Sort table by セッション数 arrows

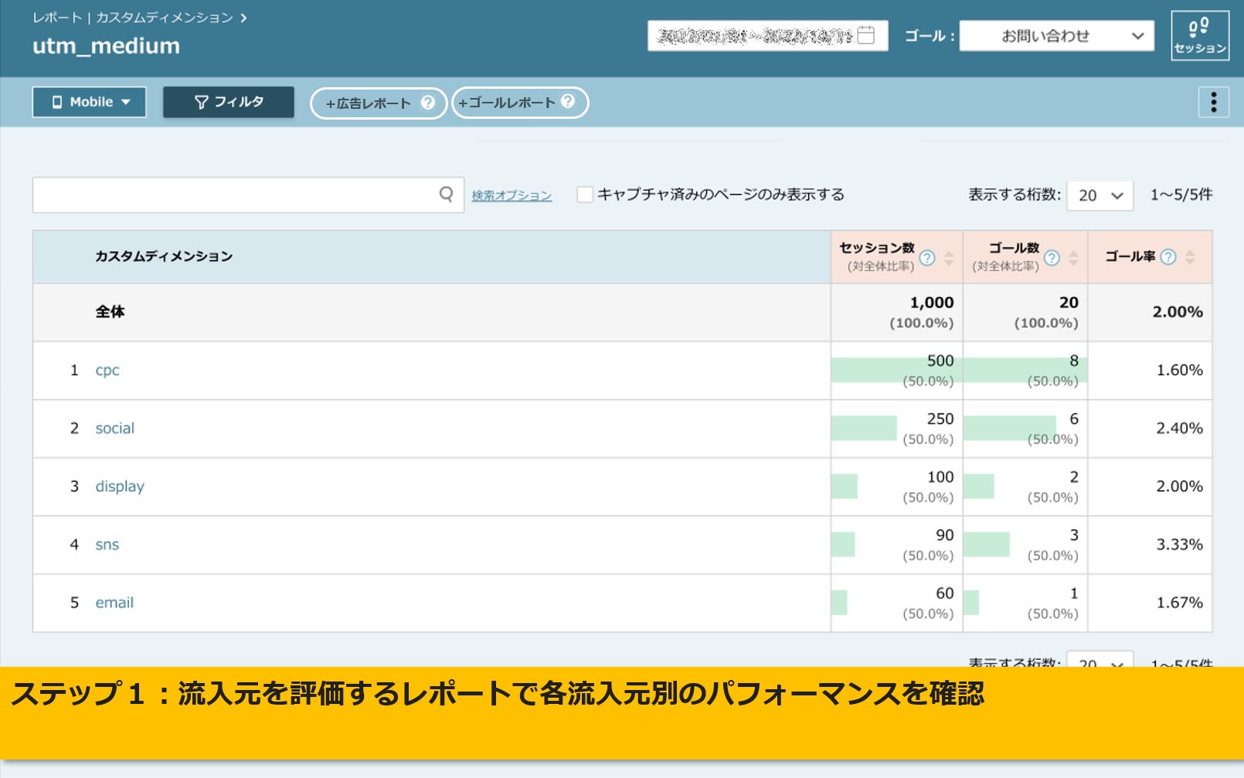[949, 258]
